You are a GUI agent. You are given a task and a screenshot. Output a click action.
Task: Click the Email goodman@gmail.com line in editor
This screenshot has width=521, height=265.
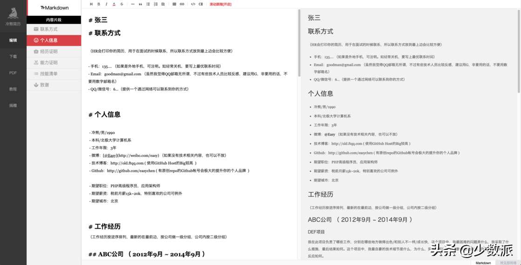pyautogui.click(x=188, y=77)
